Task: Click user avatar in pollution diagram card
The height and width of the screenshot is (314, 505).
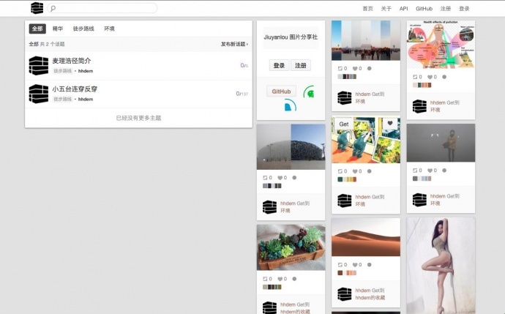Action: [x=419, y=106]
